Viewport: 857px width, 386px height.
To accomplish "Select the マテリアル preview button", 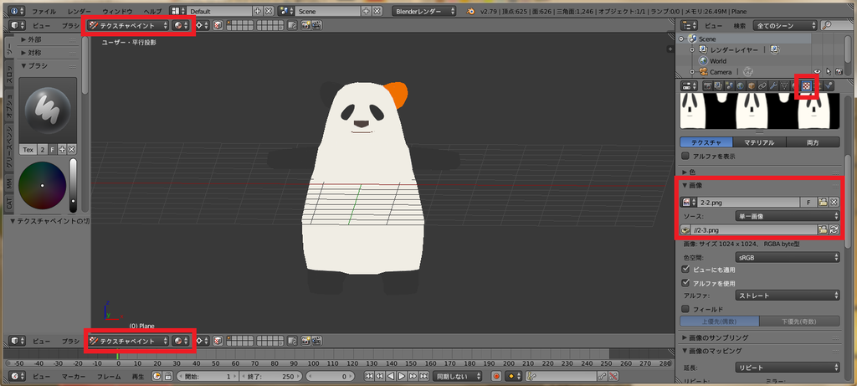I will click(760, 142).
